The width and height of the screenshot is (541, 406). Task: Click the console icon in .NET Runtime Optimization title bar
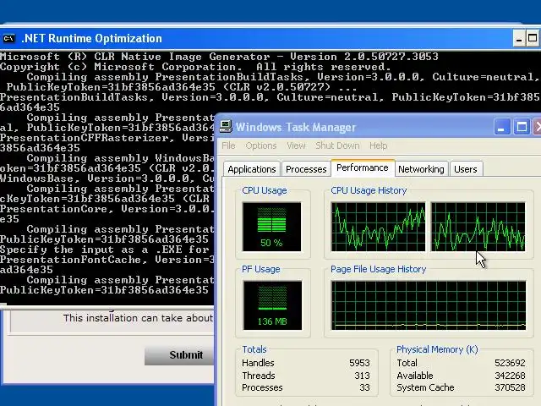coord(9,38)
